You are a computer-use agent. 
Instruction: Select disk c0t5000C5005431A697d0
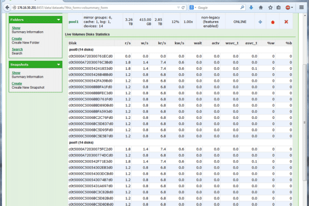coord(91,186)
